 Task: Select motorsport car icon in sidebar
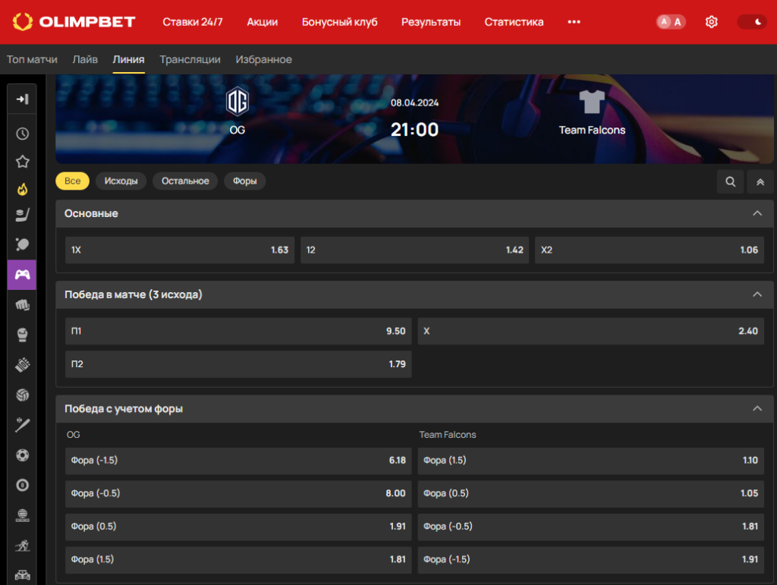click(22, 574)
